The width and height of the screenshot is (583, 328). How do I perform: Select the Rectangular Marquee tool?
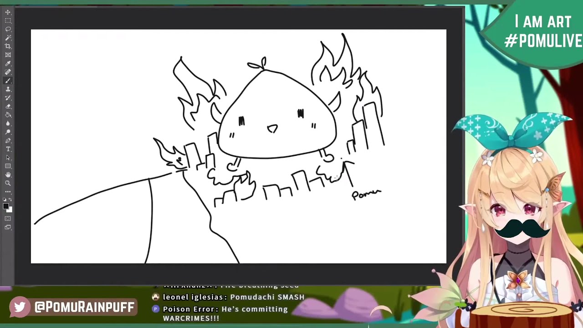[x=8, y=21]
